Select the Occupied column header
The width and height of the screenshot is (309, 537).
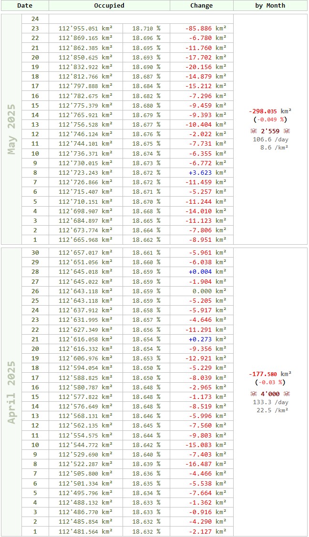coord(109,6)
